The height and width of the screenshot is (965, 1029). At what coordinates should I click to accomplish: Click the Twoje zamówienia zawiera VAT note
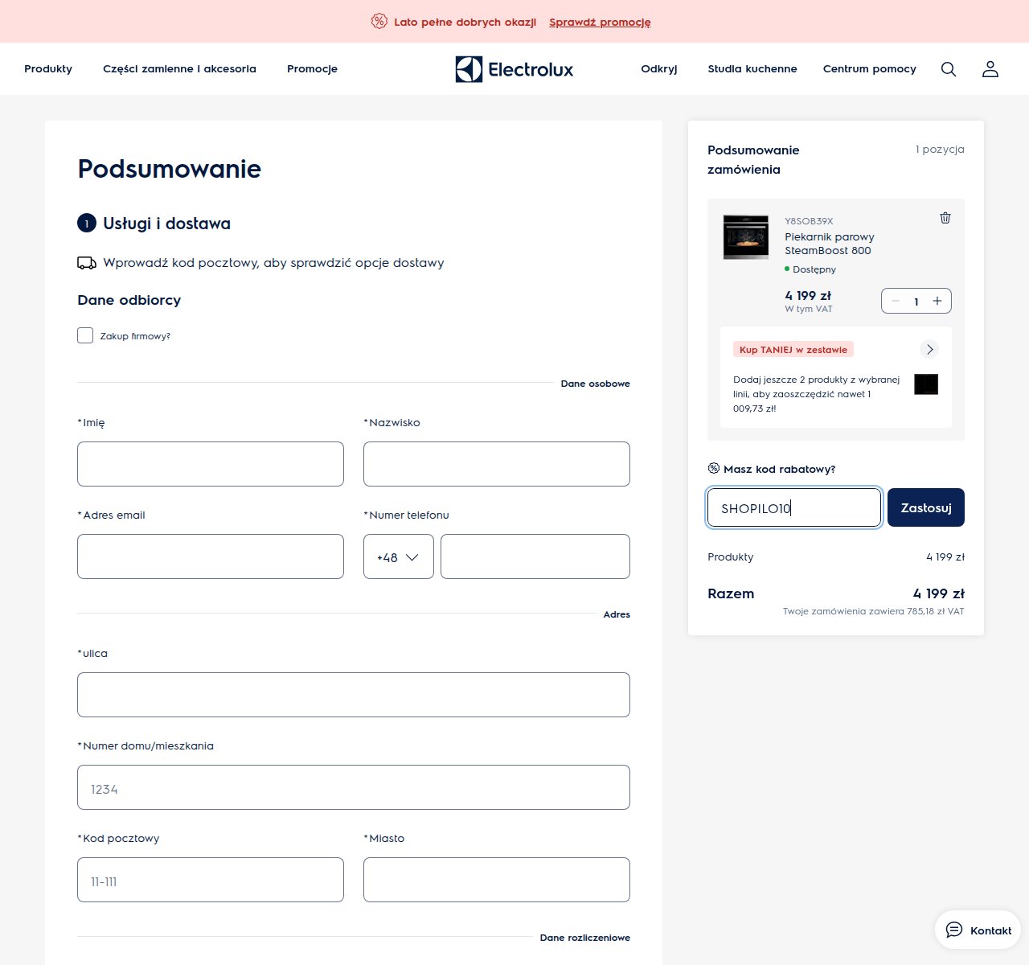[x=873, y=611]
